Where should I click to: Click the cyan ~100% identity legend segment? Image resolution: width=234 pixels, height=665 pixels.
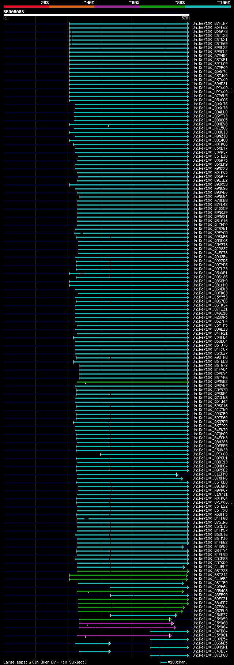(x=208, y=7)
